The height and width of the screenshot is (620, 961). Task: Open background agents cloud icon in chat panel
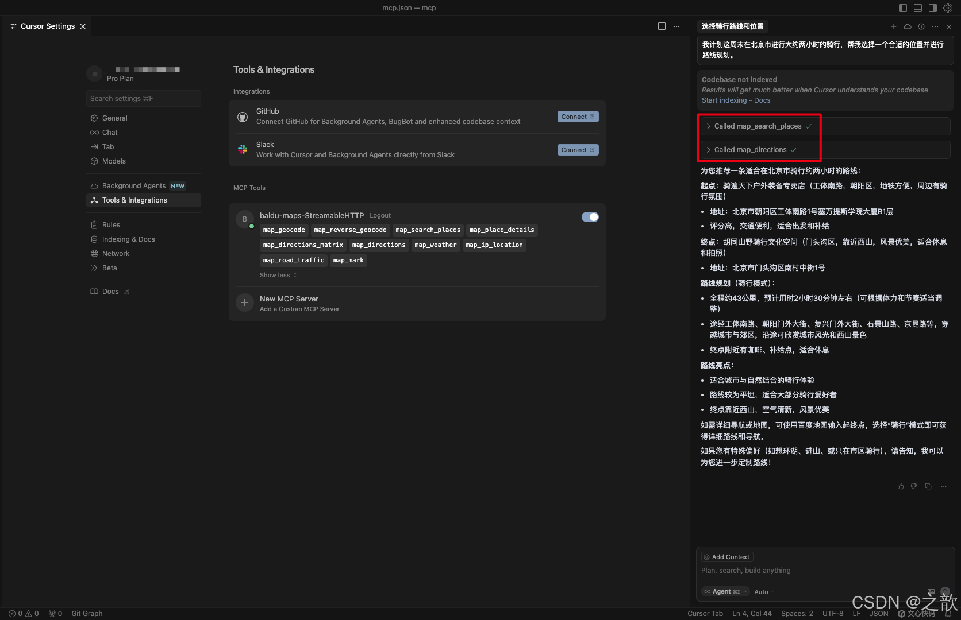pos(908,26)
